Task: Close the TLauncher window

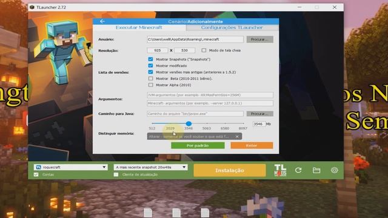Action: coord(335,7)
